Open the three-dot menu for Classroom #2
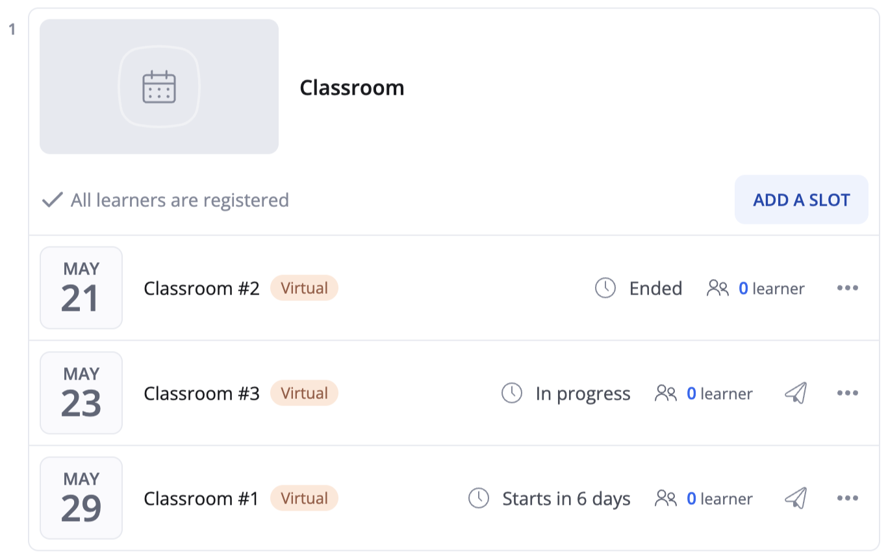The image size is (888, 558). [x=848, y=288]
